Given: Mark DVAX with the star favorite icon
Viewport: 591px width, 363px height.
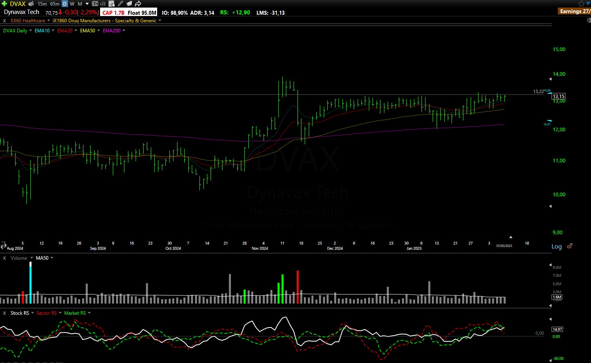Looking at the screenshot, I should coord(581,4).
